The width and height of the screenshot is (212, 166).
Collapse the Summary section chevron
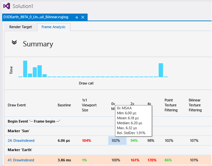click(14, 42)
